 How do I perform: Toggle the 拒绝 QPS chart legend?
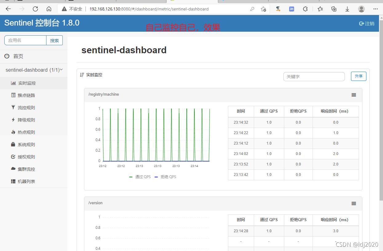click(165, 177)
